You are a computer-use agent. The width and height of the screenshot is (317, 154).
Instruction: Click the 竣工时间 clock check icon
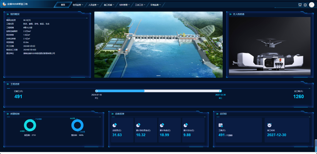coord(269,125)
